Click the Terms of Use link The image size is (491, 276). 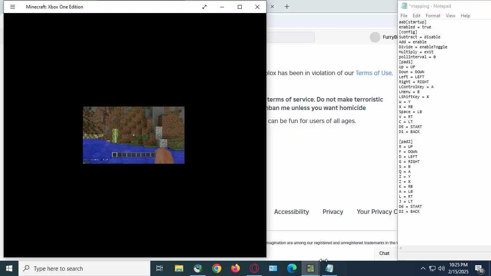click(x=373, y=73)
